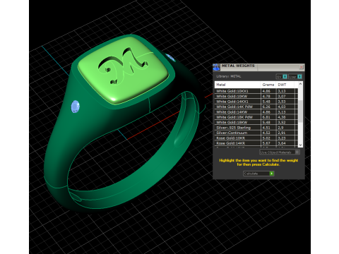Toggle the GV library option
This screenshot has height=254, width=339.
[x=282, y=77]
